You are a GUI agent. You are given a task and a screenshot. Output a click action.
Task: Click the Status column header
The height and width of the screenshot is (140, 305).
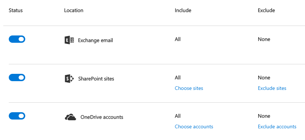[x=16, y=10]
